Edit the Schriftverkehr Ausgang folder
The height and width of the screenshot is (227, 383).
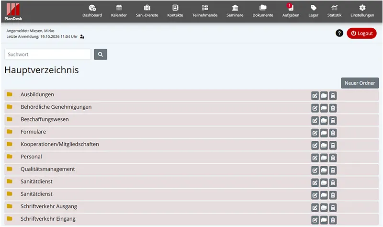315,207
